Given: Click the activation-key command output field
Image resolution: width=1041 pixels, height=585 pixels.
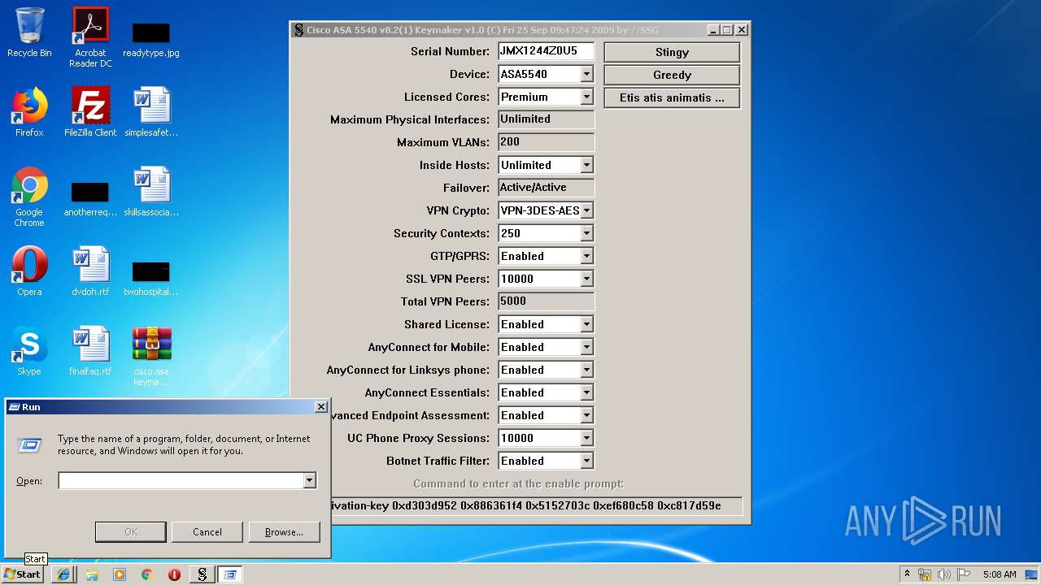Looking at the screenshot, I should (x=537, y=505).
